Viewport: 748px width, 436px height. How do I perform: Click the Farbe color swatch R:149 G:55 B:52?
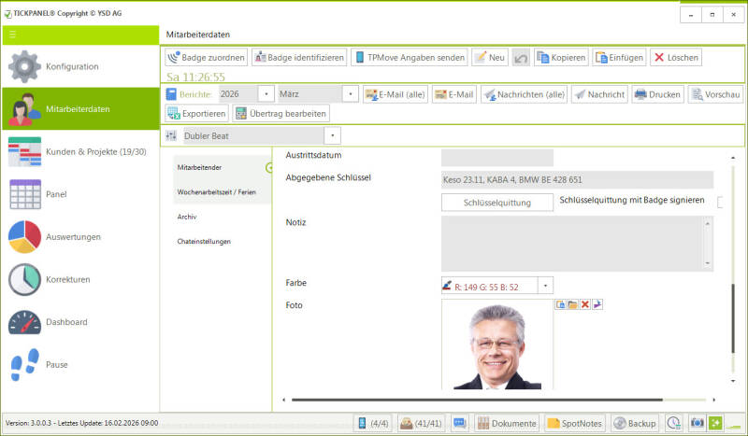coord(489,286)
